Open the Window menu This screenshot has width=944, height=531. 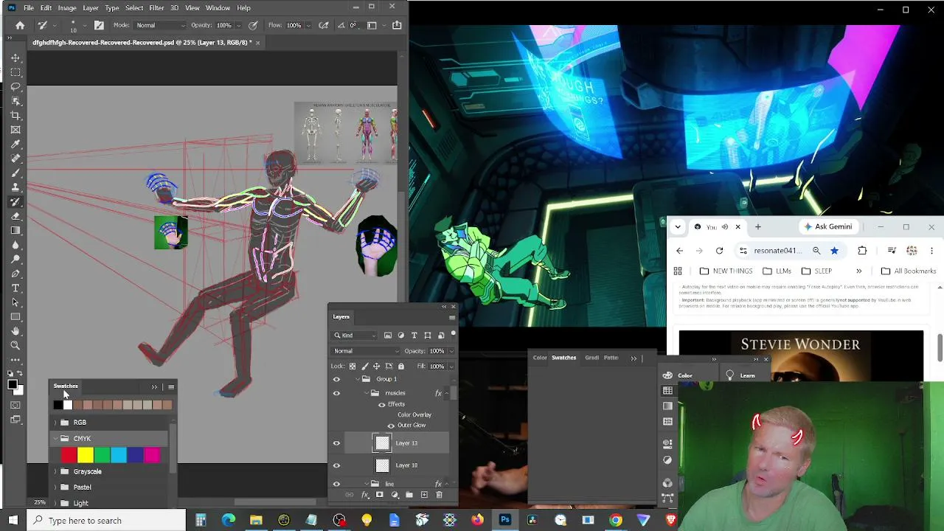click(218, 7)
